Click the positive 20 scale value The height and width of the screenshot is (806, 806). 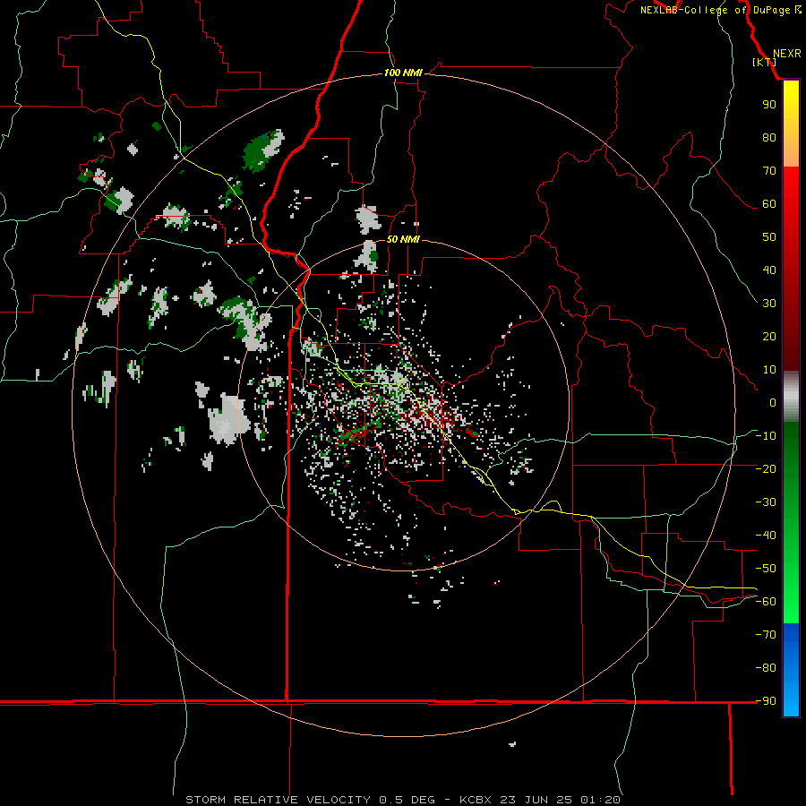pos(769,336)
